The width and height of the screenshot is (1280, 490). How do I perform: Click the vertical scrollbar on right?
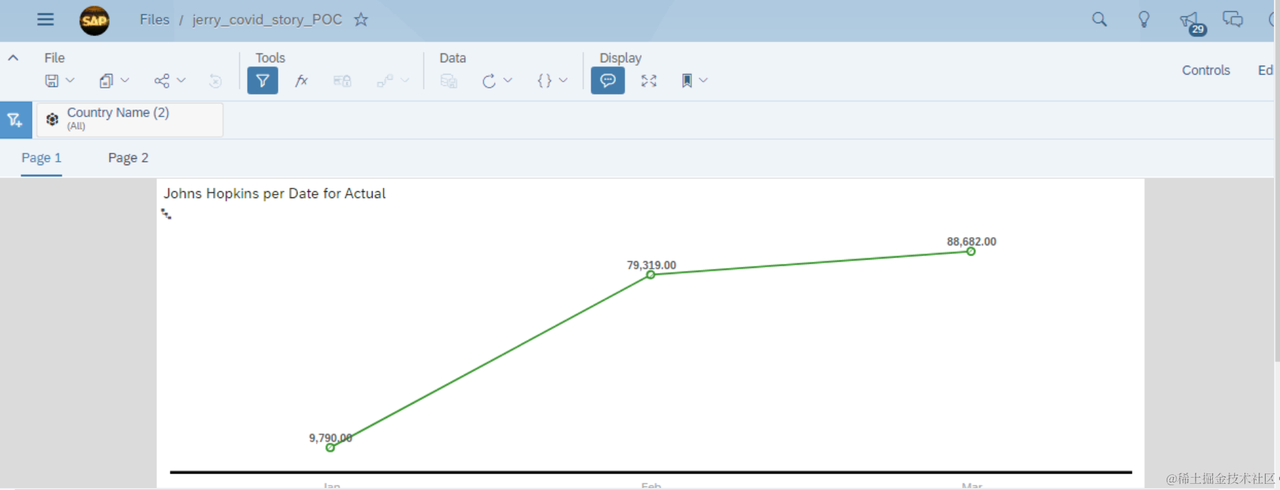tap(1277, 180)
